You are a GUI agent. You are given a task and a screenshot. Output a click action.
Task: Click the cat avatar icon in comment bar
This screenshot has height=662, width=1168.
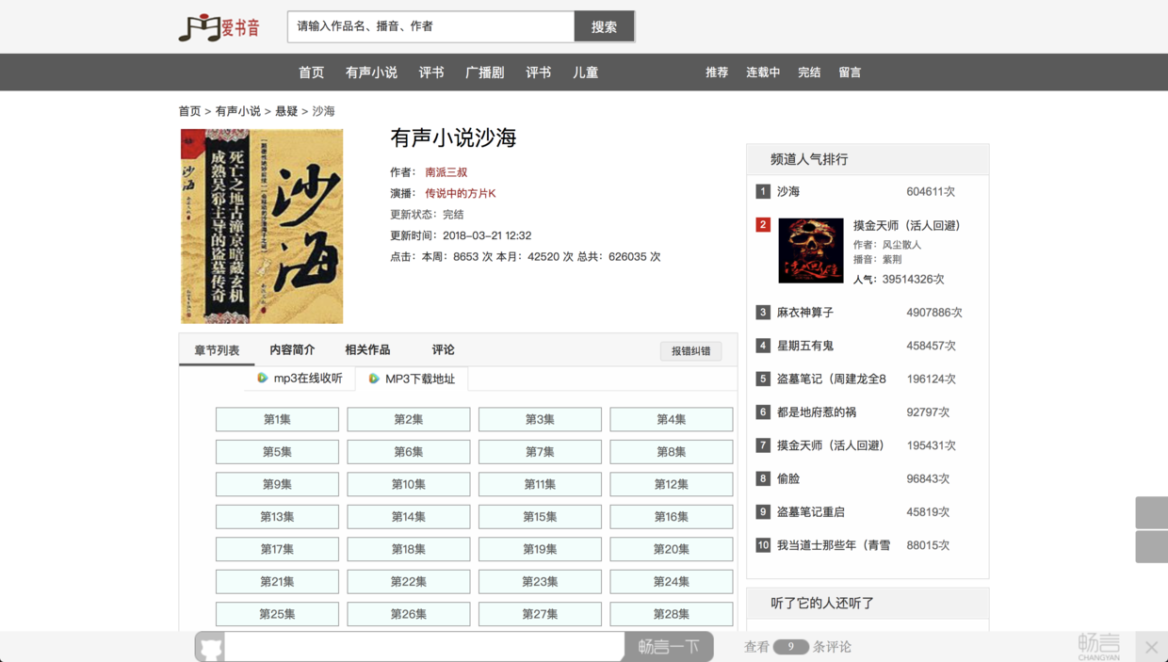[x=208, y=646]
